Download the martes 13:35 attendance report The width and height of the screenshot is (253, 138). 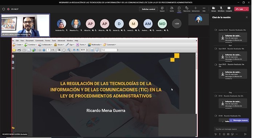233,37
